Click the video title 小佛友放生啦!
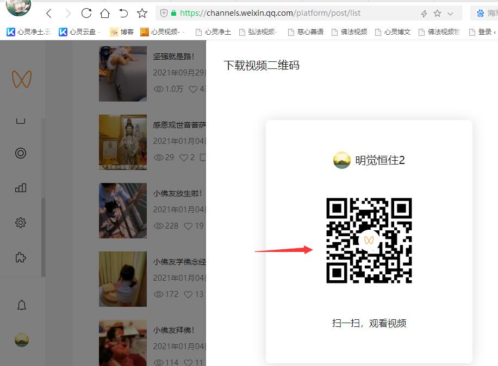The width and height of the screenshot is (498, 366). (177, 193)
